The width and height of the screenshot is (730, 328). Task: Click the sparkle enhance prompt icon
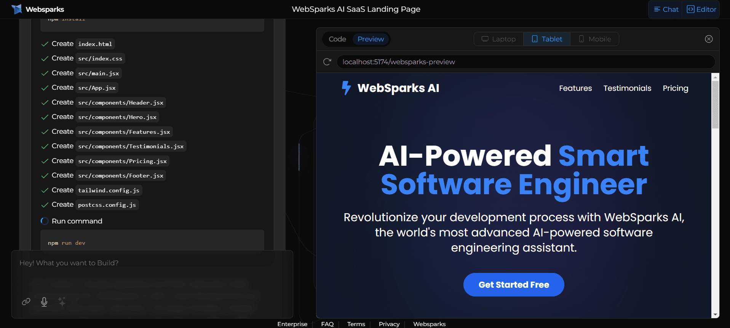click(62, 301)
